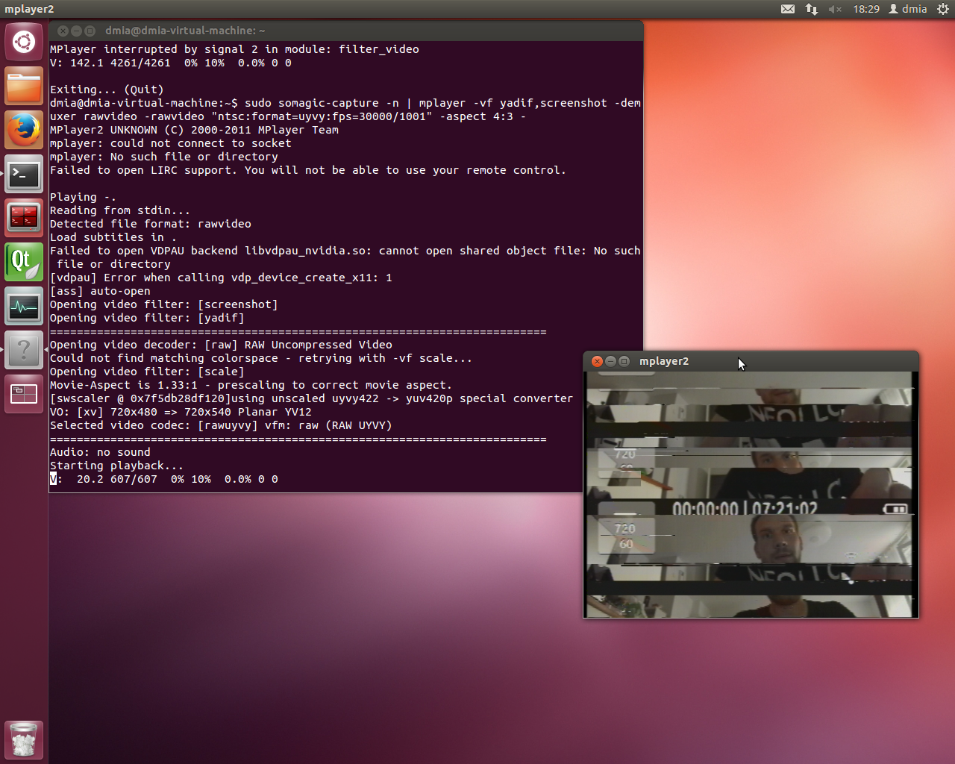Viewport: 955px width, 764px height.
Task: Open the dmia user menu
Action: (x=907, y=9)
